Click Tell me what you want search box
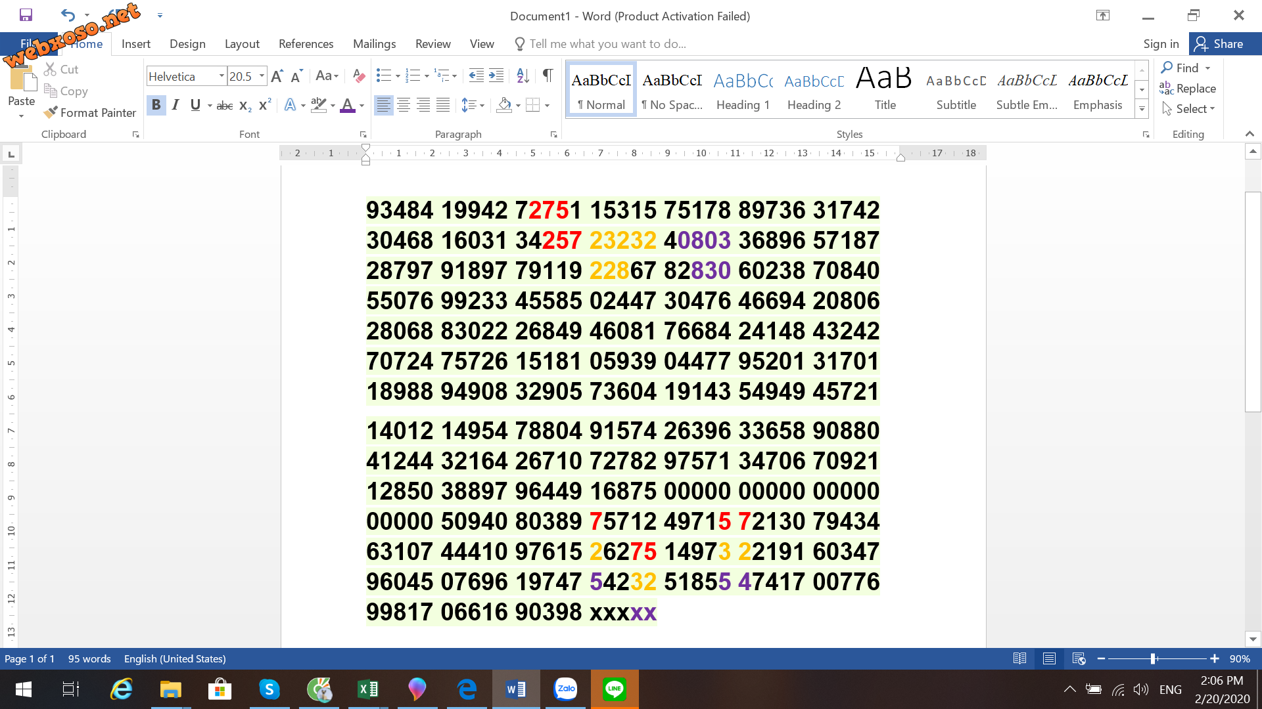Image resolution: width=1262 pixels, height=709 pixels. [608, 44]
